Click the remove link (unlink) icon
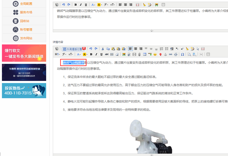This screenshot has width=228, height=156. (176, 54)
